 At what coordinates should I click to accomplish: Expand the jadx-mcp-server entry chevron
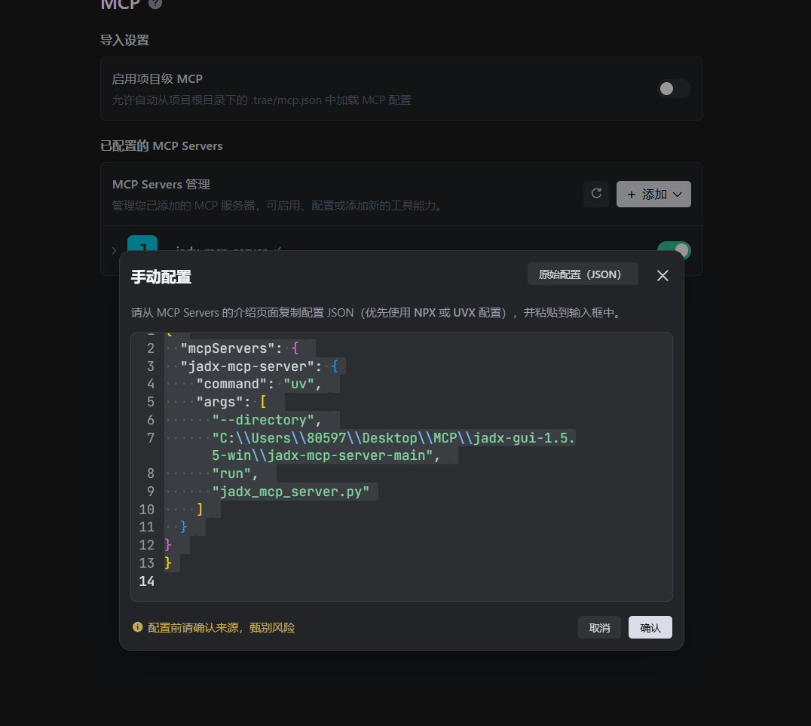(x=114, y=250)
